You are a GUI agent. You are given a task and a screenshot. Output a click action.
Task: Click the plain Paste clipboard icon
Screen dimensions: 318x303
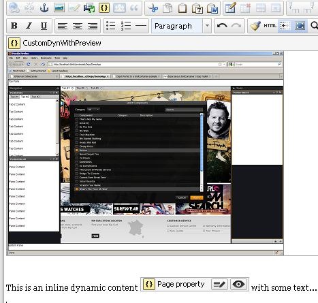[182, 8]
